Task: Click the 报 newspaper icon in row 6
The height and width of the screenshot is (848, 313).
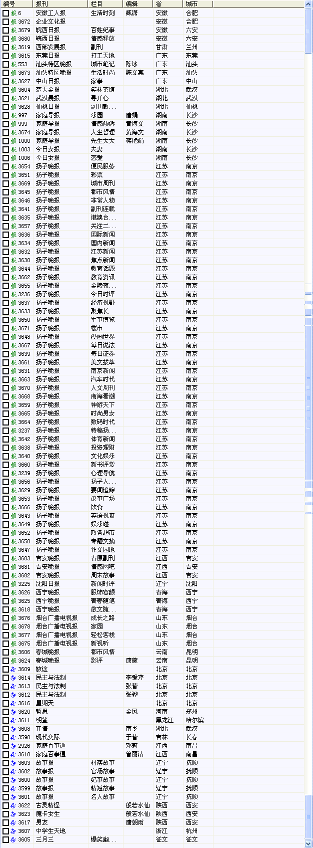Action: (x=13, y=13)
